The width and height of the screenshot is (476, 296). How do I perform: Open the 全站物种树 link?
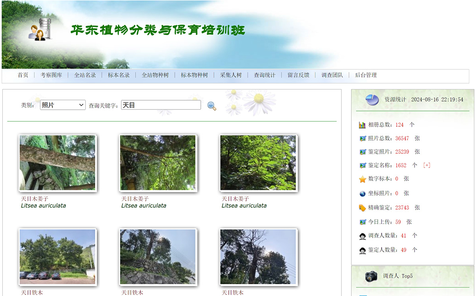pos(155,75)
